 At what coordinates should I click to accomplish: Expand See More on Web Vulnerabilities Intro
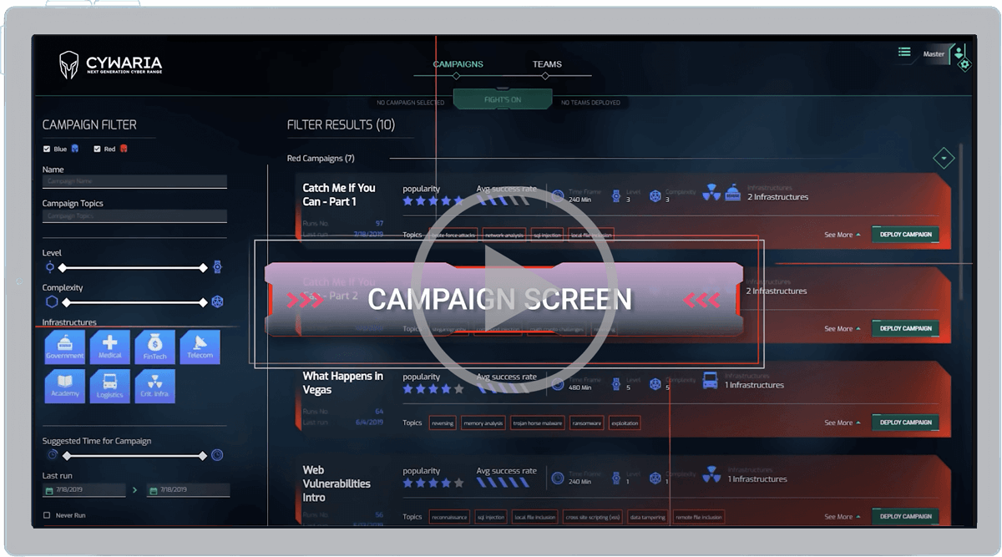tap(843, 517)
